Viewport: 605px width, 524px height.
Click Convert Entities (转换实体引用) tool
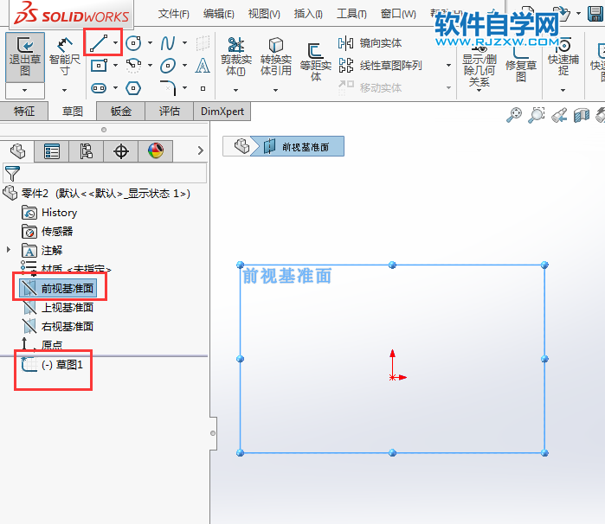275,57
